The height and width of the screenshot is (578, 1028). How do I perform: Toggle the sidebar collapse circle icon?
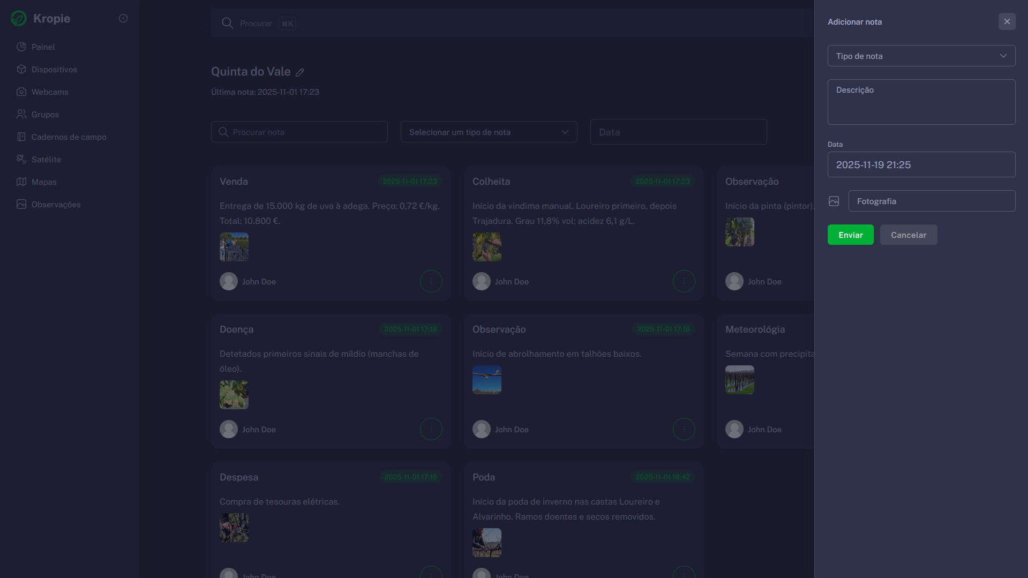pos(123,19)
